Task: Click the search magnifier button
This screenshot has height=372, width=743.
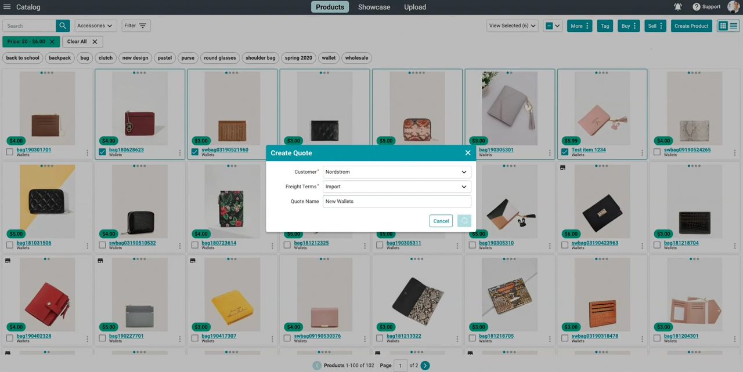Action: (x=63, y=25)
